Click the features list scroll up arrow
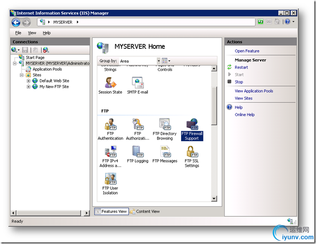 pos(214,68)
